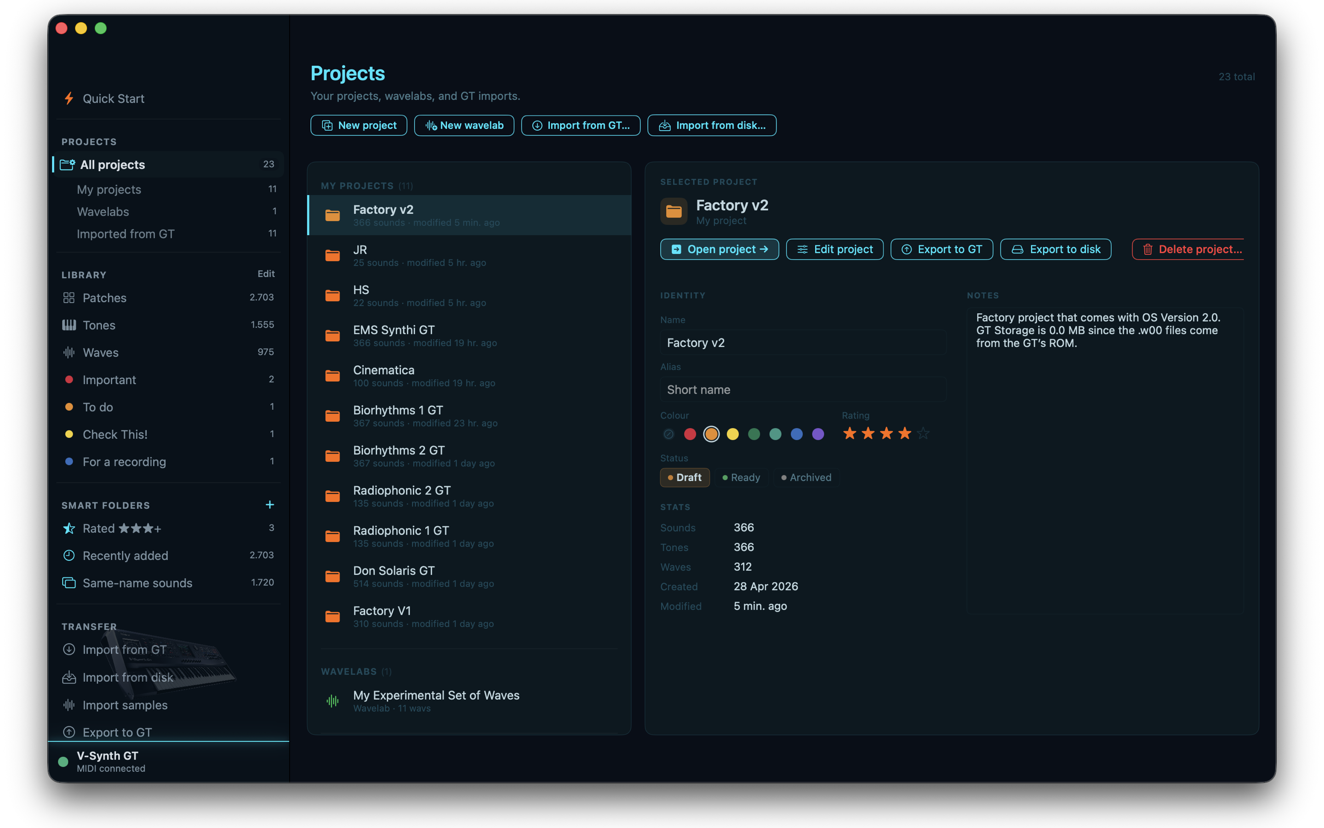Click Edit next to Library heading
The width and height of the screenshot is (1324, 828).
(x=266, y=274)
